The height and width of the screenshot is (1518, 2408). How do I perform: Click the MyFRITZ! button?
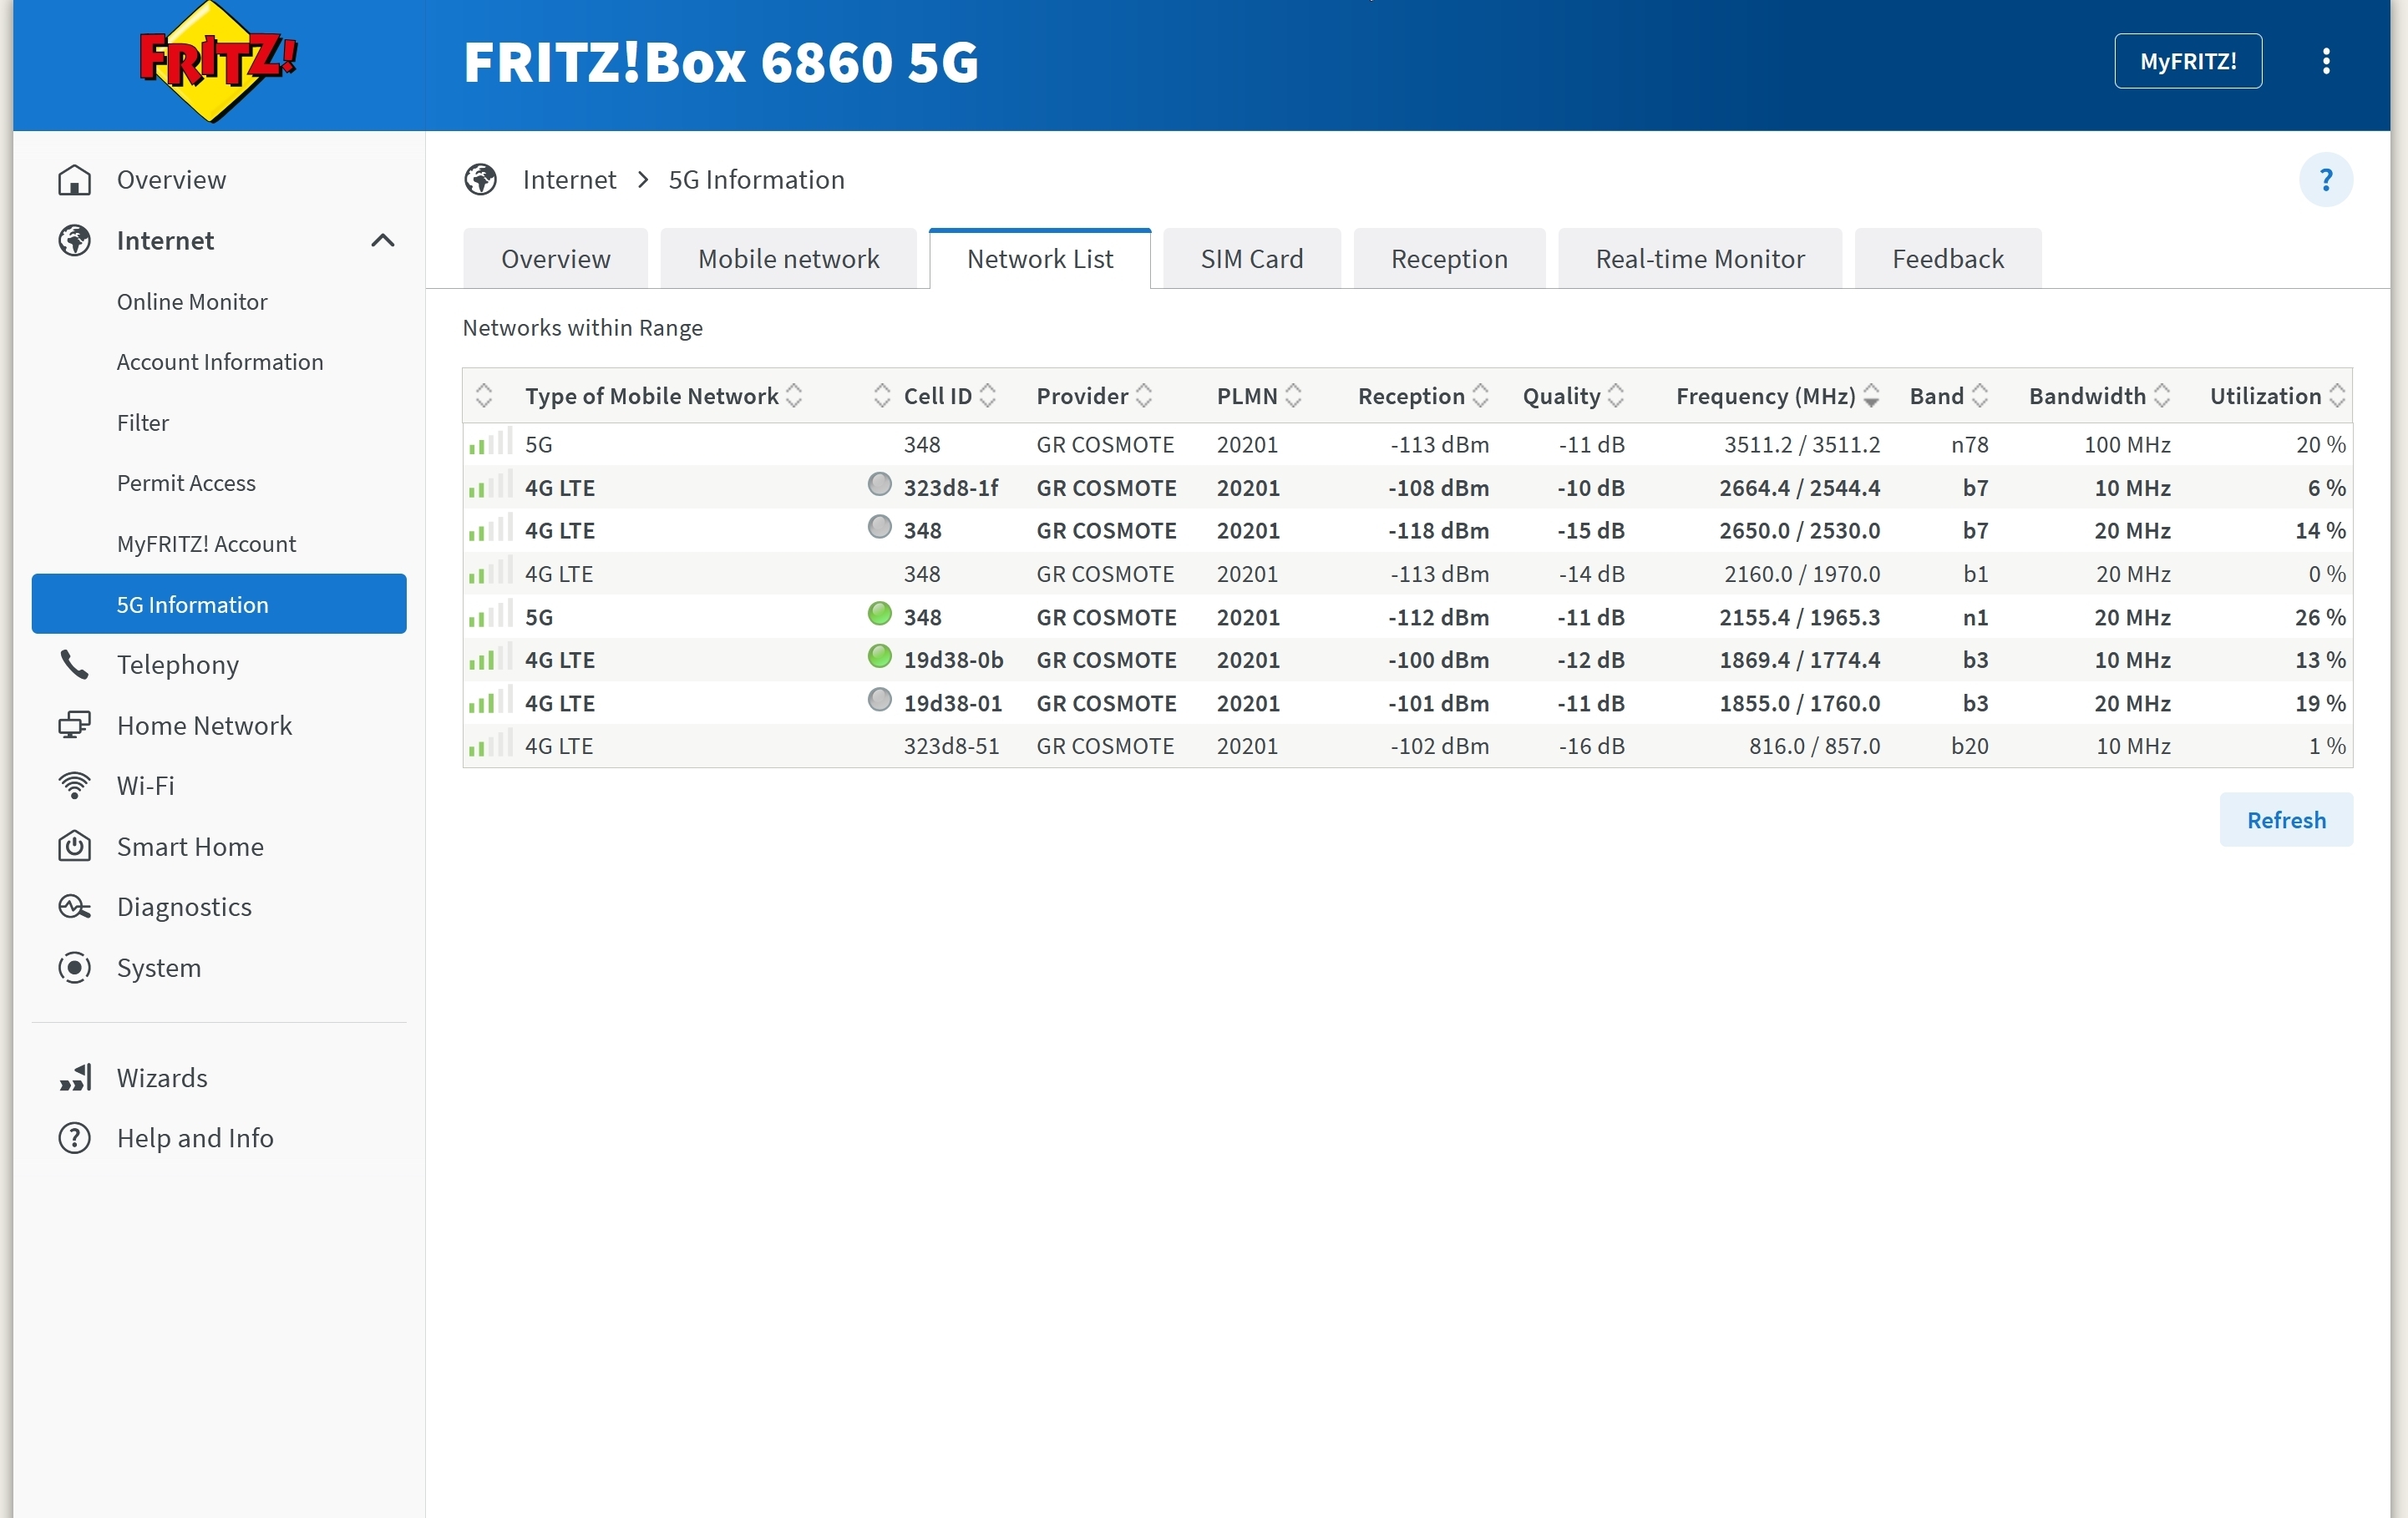[2188, 61]
